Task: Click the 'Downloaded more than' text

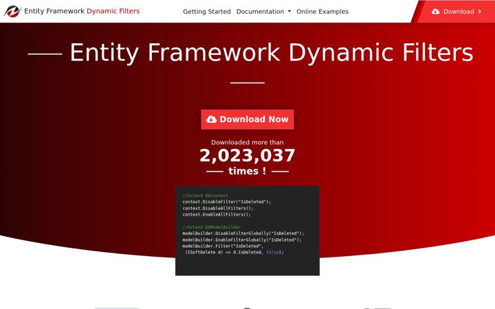Action: tap(247, 142)
